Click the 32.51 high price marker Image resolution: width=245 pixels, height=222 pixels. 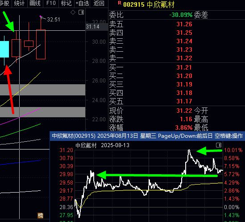[54, 20]
